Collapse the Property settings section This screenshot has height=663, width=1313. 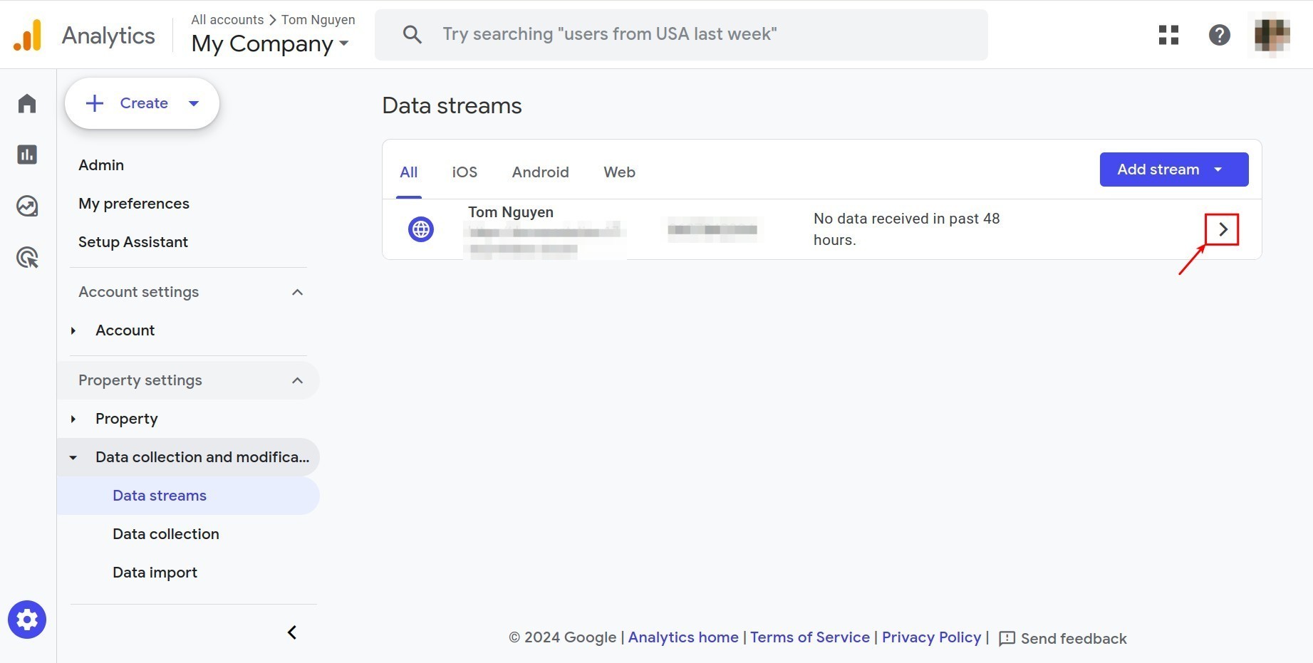pos(297,380)
